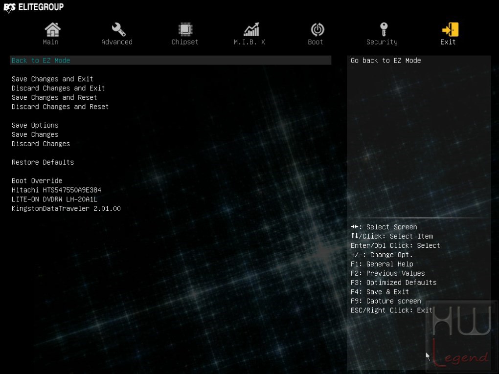The width and height of the screenshot is (499, 374).
Task: Click the 'ESC/Right Click: Exit' hint
Action: click(x=392, y=310)
